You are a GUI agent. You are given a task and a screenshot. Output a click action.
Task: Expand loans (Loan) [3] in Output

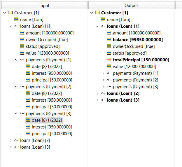pyautogui.click(x=97, y=100)
